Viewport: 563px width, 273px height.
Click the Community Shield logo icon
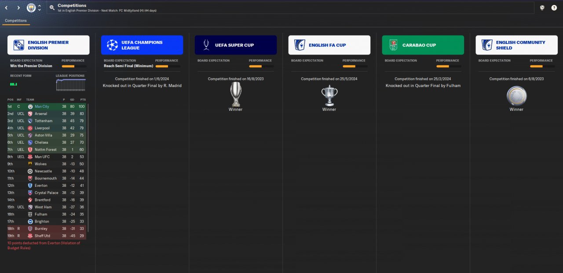[487, 45]
